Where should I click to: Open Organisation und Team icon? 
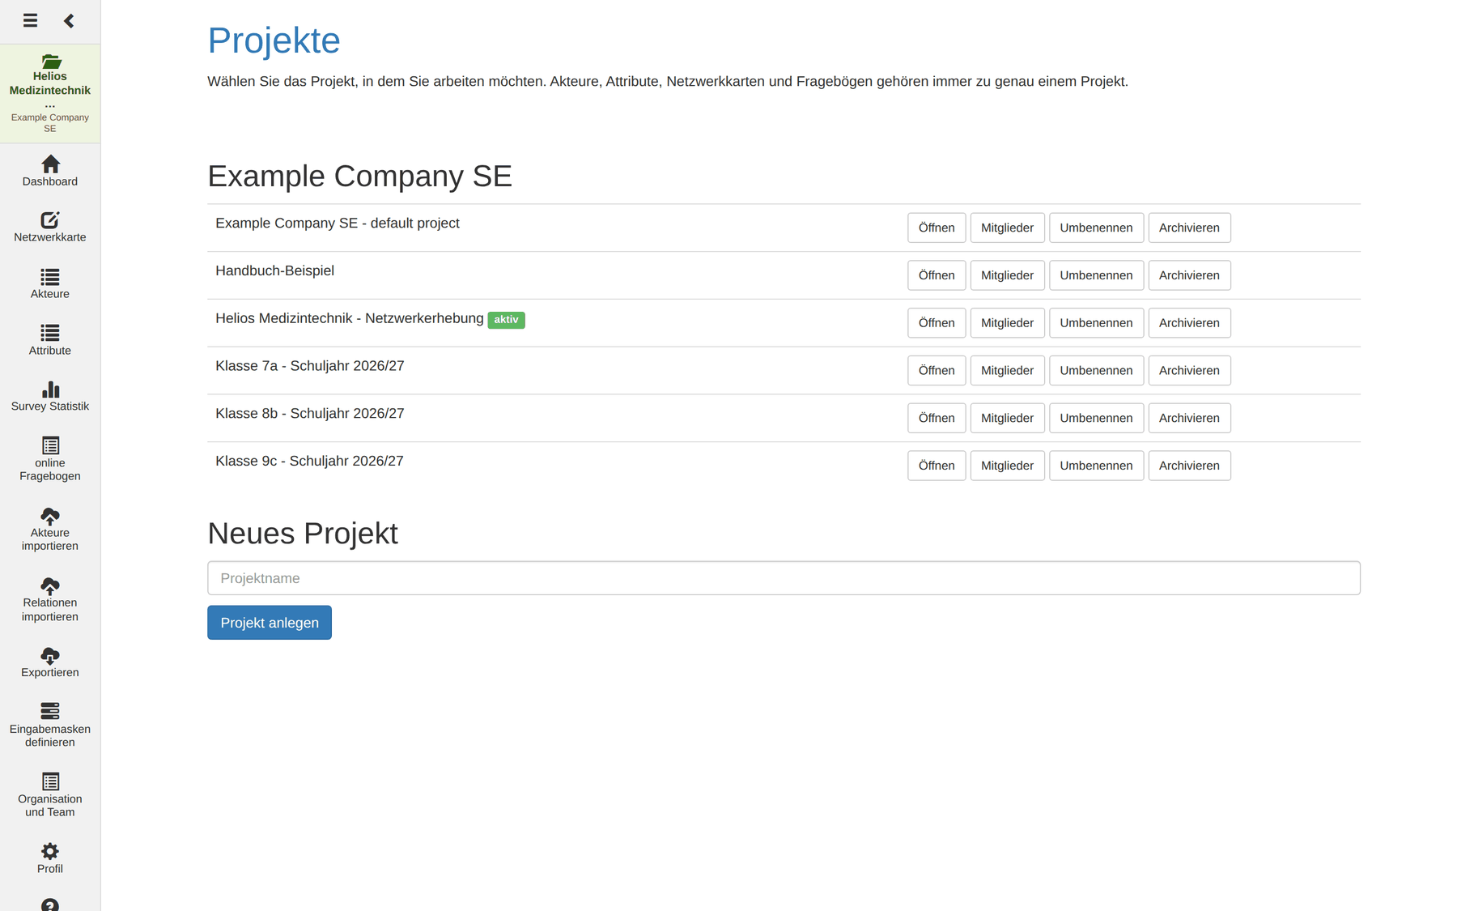tap(50, 781)
